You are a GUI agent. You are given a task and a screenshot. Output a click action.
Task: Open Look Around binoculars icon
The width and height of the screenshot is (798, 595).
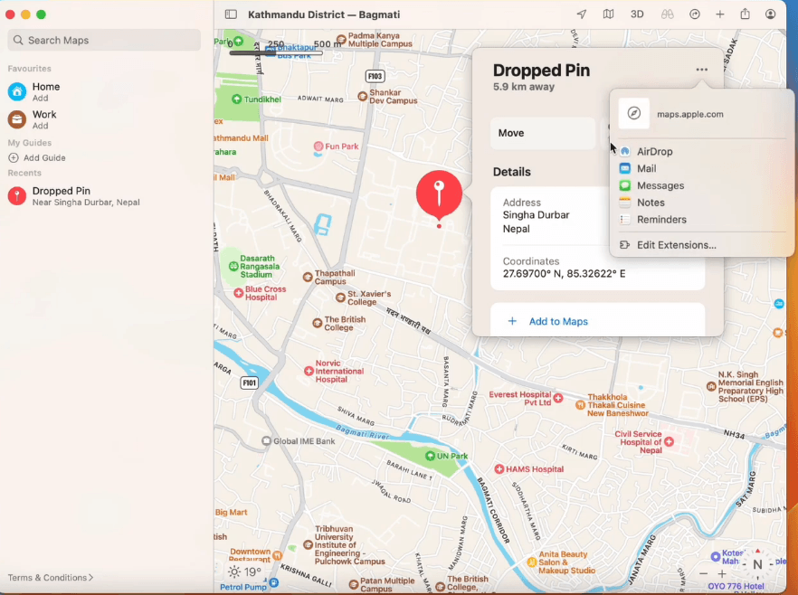[x=667, y=14]
